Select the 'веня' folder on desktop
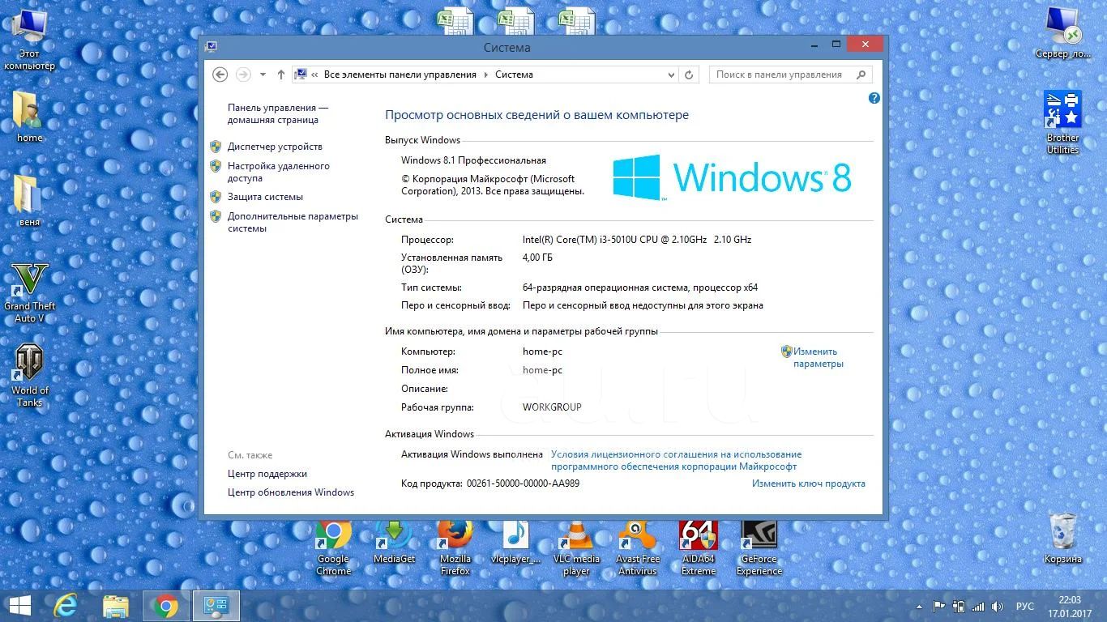Viewport: 1107px width, 622px height. pyautogui.click(x=29, y=200)
